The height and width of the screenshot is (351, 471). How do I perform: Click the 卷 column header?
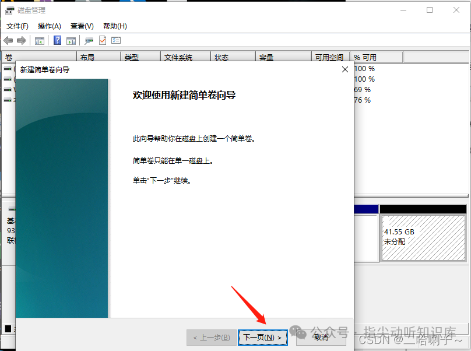click(39, 57)
